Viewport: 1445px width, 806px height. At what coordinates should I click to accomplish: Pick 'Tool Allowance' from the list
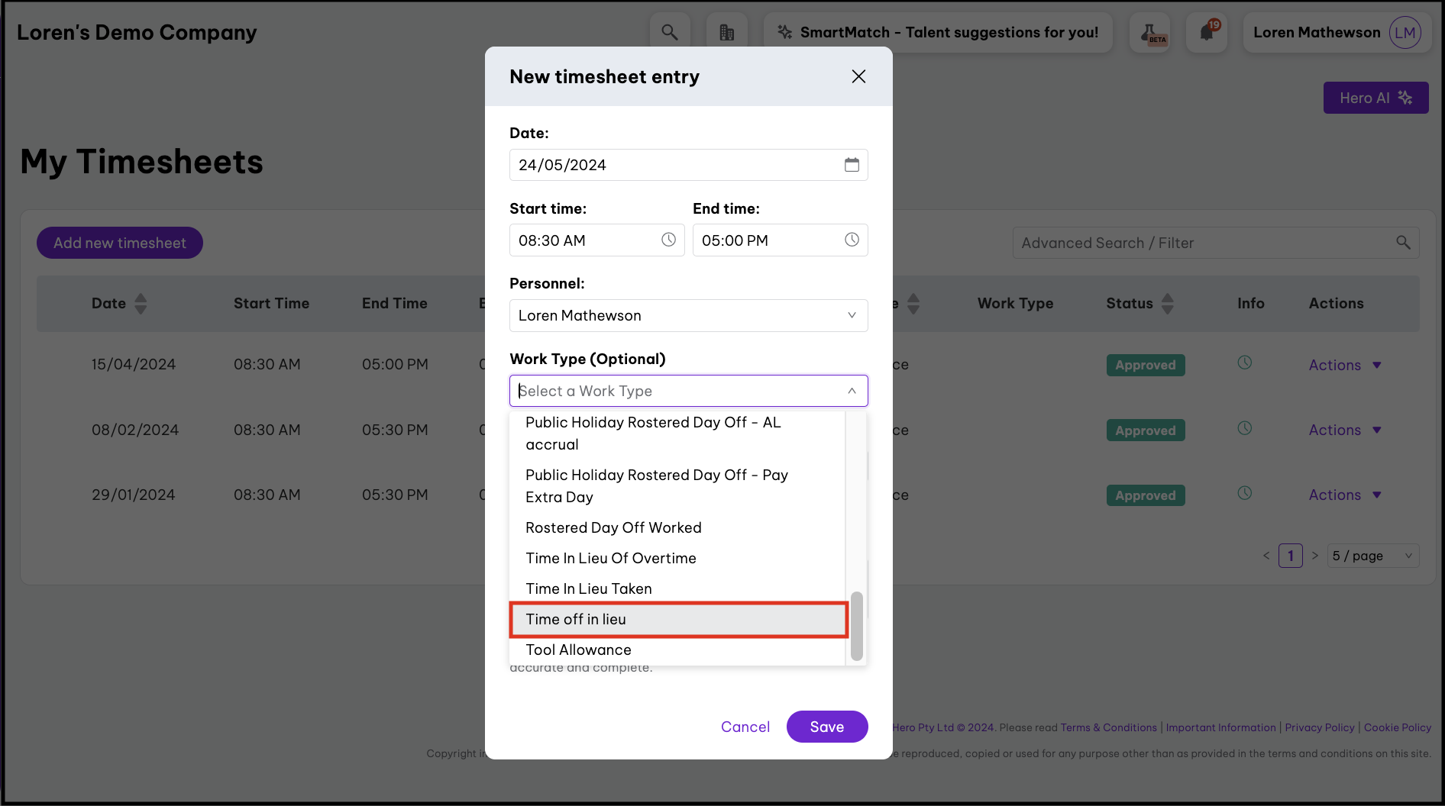pos(578,650)
